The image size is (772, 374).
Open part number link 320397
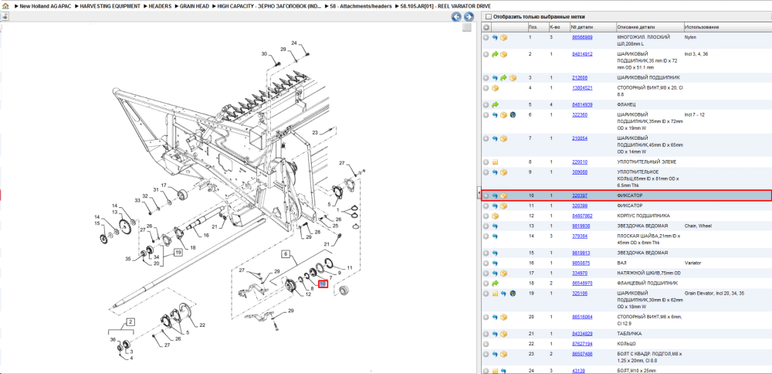580,195
